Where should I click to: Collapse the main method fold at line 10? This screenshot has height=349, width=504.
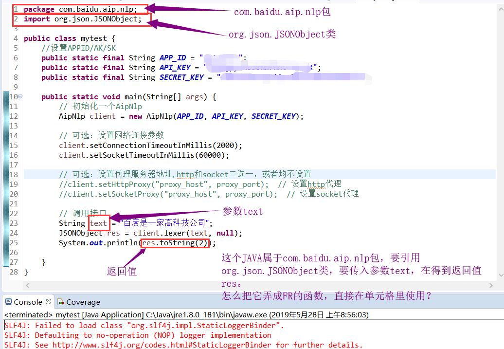(x=20, y=96)
